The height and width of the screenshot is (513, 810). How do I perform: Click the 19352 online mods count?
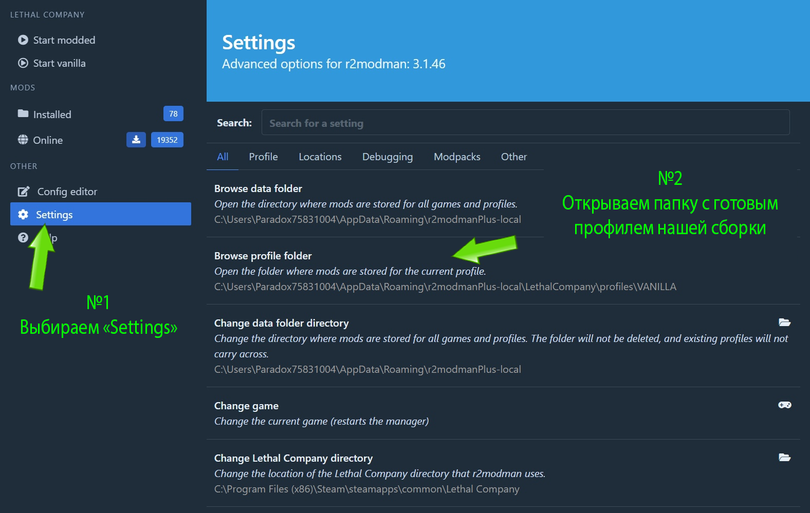click(x=167, y=140)
